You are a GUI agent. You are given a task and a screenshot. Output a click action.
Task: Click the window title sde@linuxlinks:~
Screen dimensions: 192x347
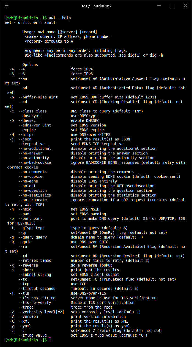click(96, 6)
